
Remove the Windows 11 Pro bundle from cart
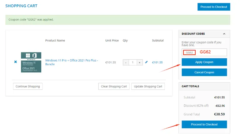(15, 62)
